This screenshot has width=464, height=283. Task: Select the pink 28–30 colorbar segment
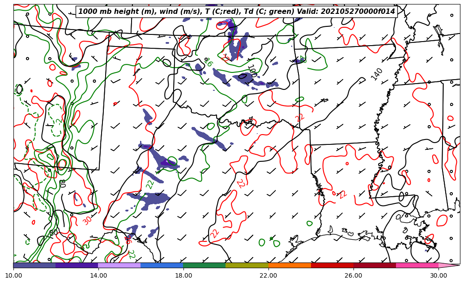[x=417, y=265]
